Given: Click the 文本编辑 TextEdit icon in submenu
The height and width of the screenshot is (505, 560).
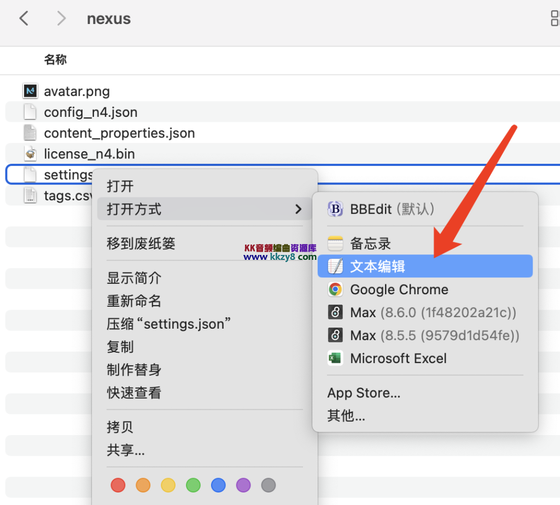Looking at the screenshot, I should point(335,266).
